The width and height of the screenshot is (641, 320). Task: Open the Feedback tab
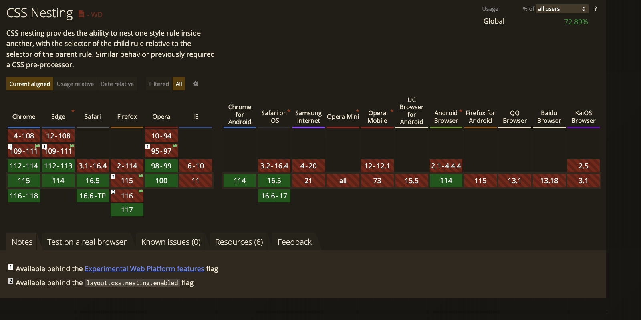click(x=294, y=242)
